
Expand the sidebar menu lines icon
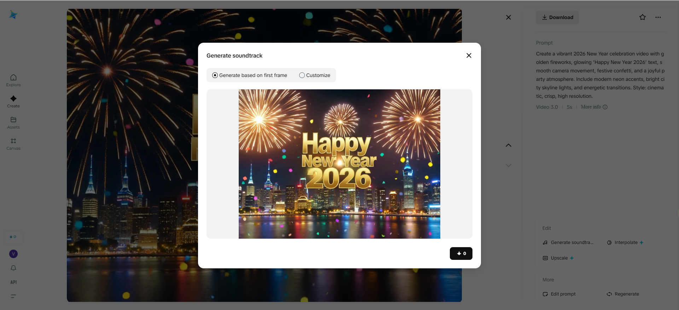[x=13, y=296]
